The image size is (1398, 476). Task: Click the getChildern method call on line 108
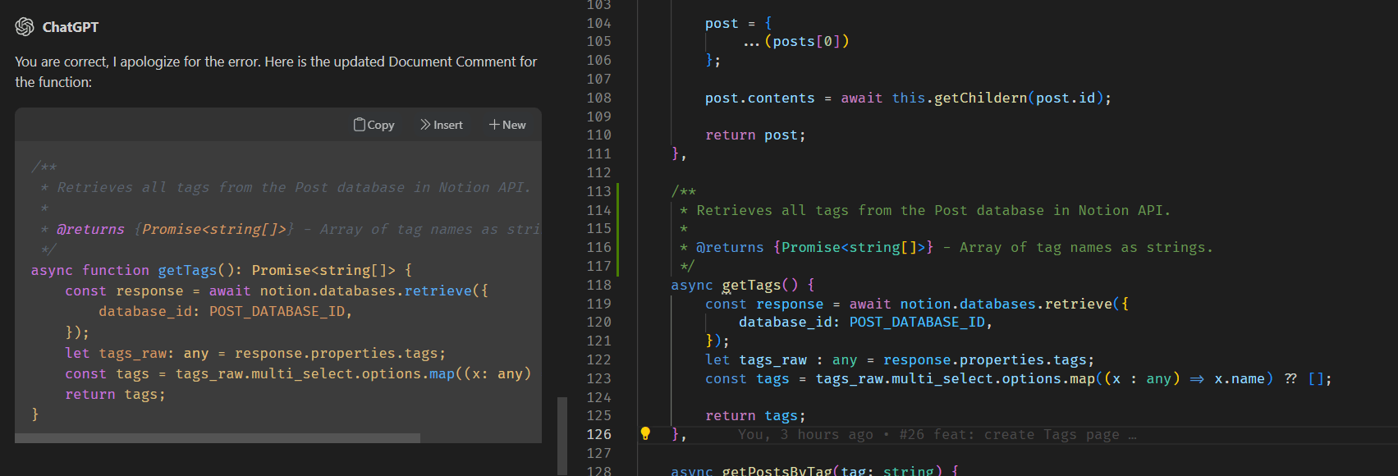[x=980, y=98]
